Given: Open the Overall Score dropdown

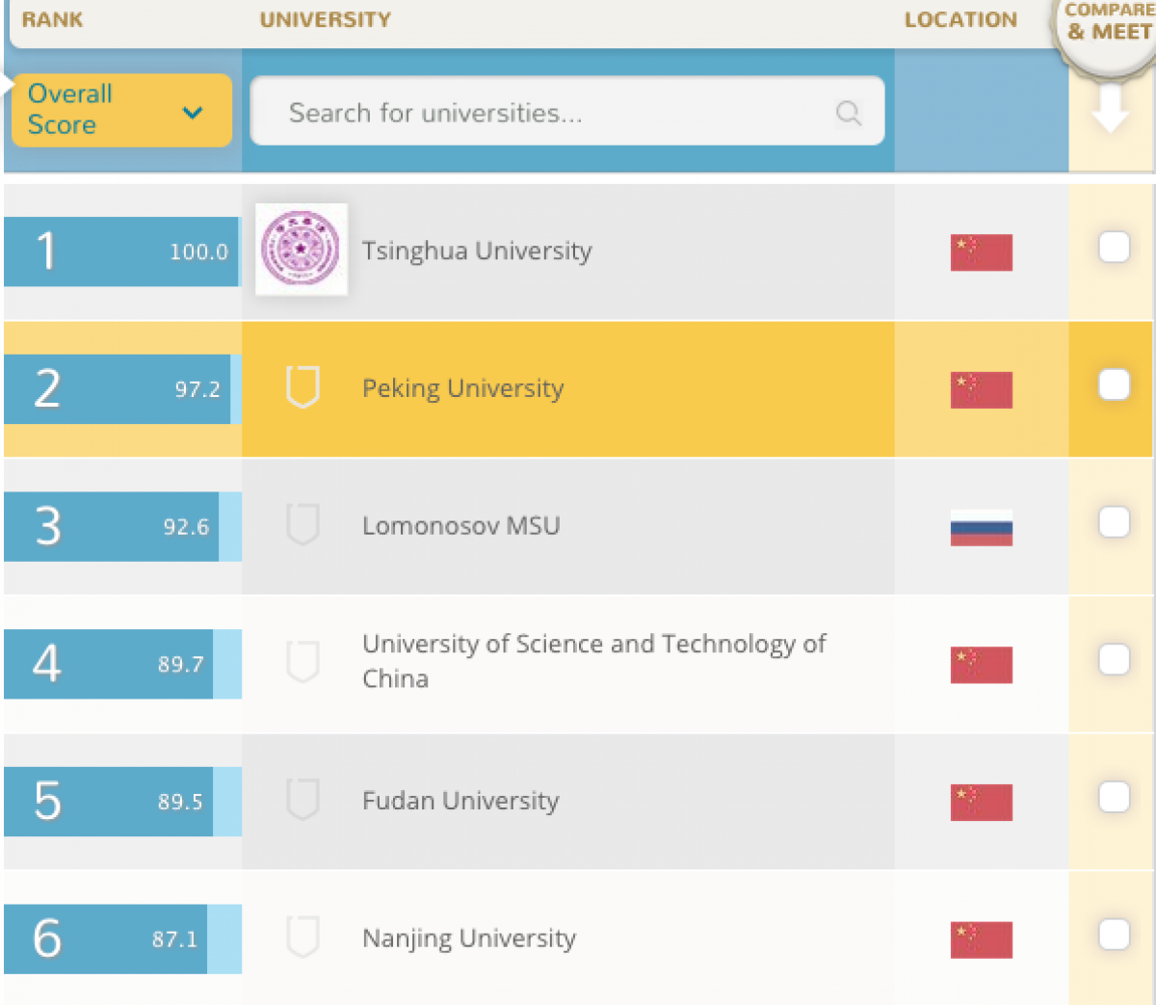Looking at the screenshot, I should [121, 110].
